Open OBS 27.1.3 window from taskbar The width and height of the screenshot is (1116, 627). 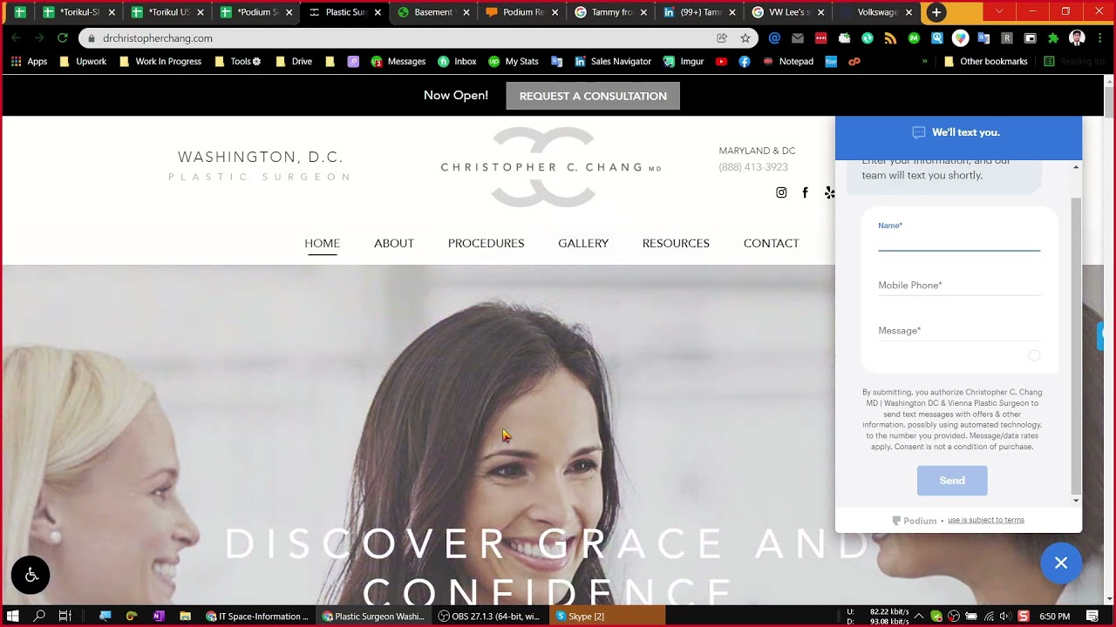pos(491,616)
